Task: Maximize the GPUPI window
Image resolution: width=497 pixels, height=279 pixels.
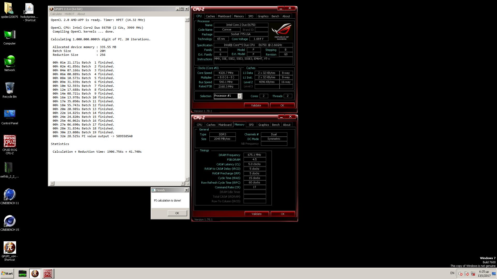Action: 182,9
